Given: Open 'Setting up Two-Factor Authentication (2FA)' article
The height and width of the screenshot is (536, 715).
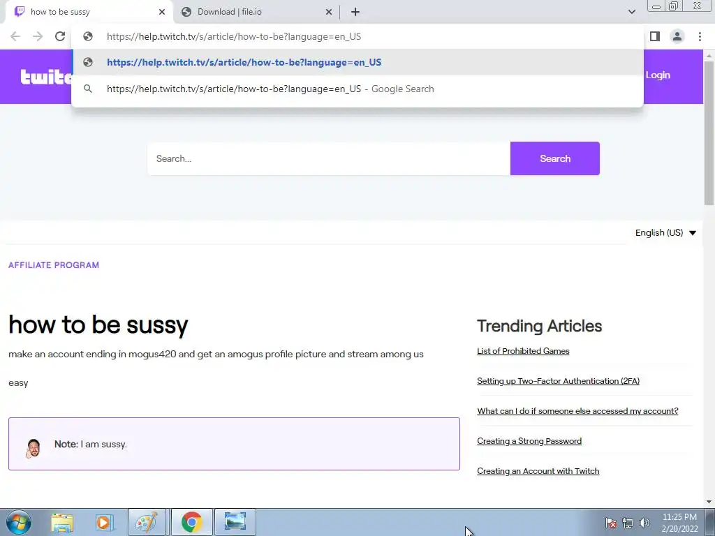Looking at the screenshot, I should pos(558,381).
